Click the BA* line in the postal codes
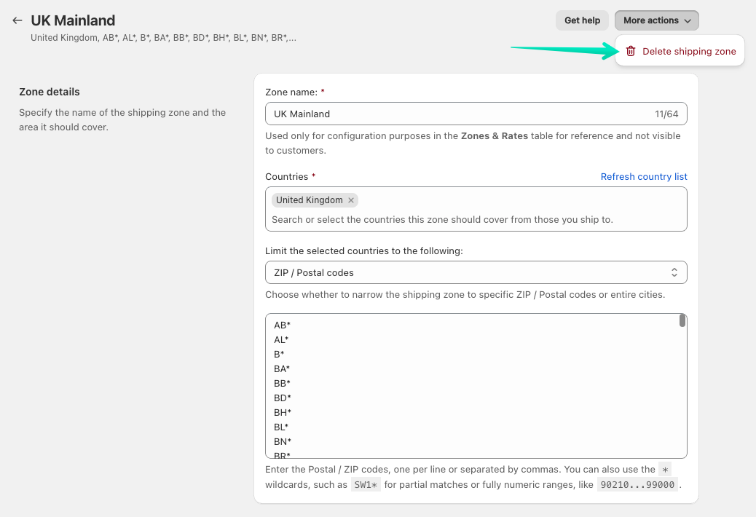 [x=283, y=368]
